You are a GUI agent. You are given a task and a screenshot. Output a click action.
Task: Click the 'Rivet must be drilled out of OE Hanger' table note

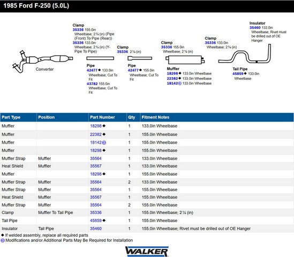click(x=215, y=229)
